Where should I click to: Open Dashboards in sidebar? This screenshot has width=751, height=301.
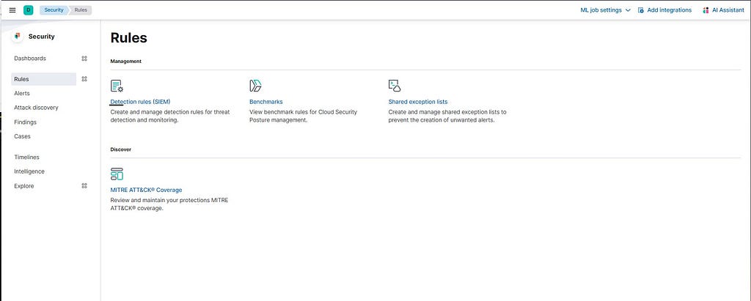(x=30, y=59)
